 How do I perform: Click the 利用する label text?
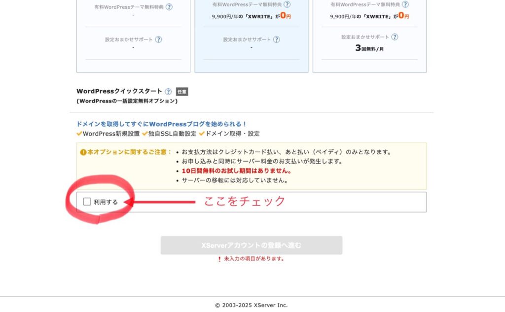coord(106,202)
